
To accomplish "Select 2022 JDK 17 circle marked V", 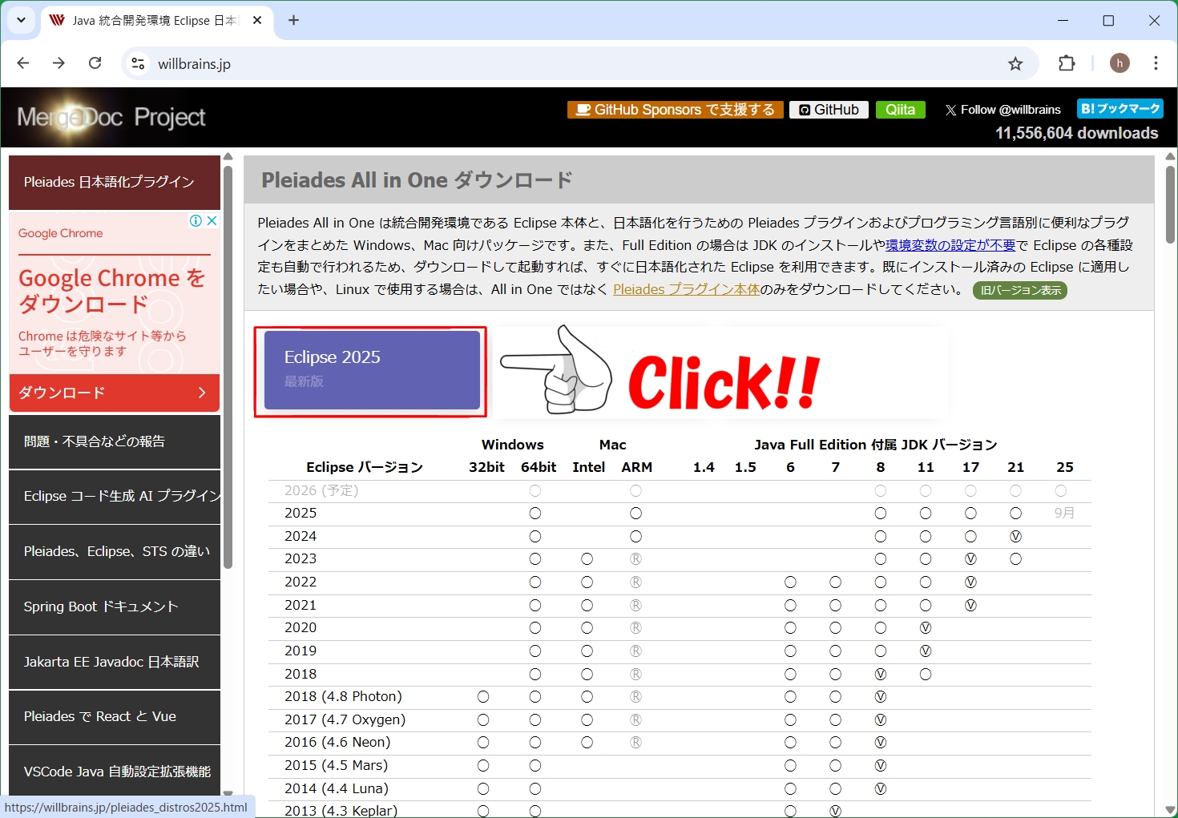I will [x=970, y=582].
